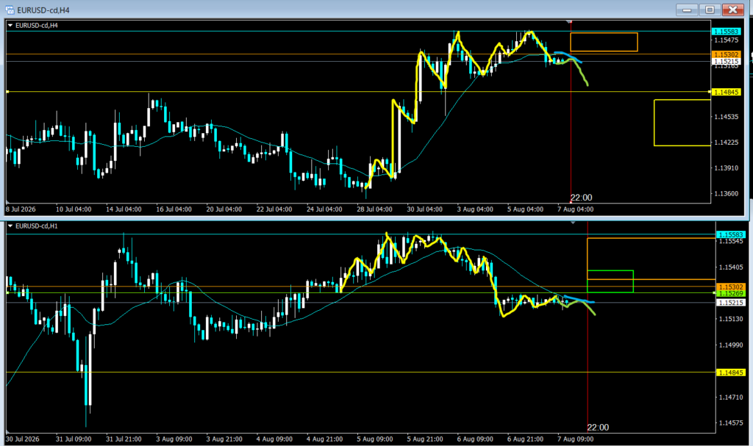Select yellow rectangle object on H4 chart
The width and height of the screenshot is (753, 446).
pyautogui.click(x=682, y=123)
